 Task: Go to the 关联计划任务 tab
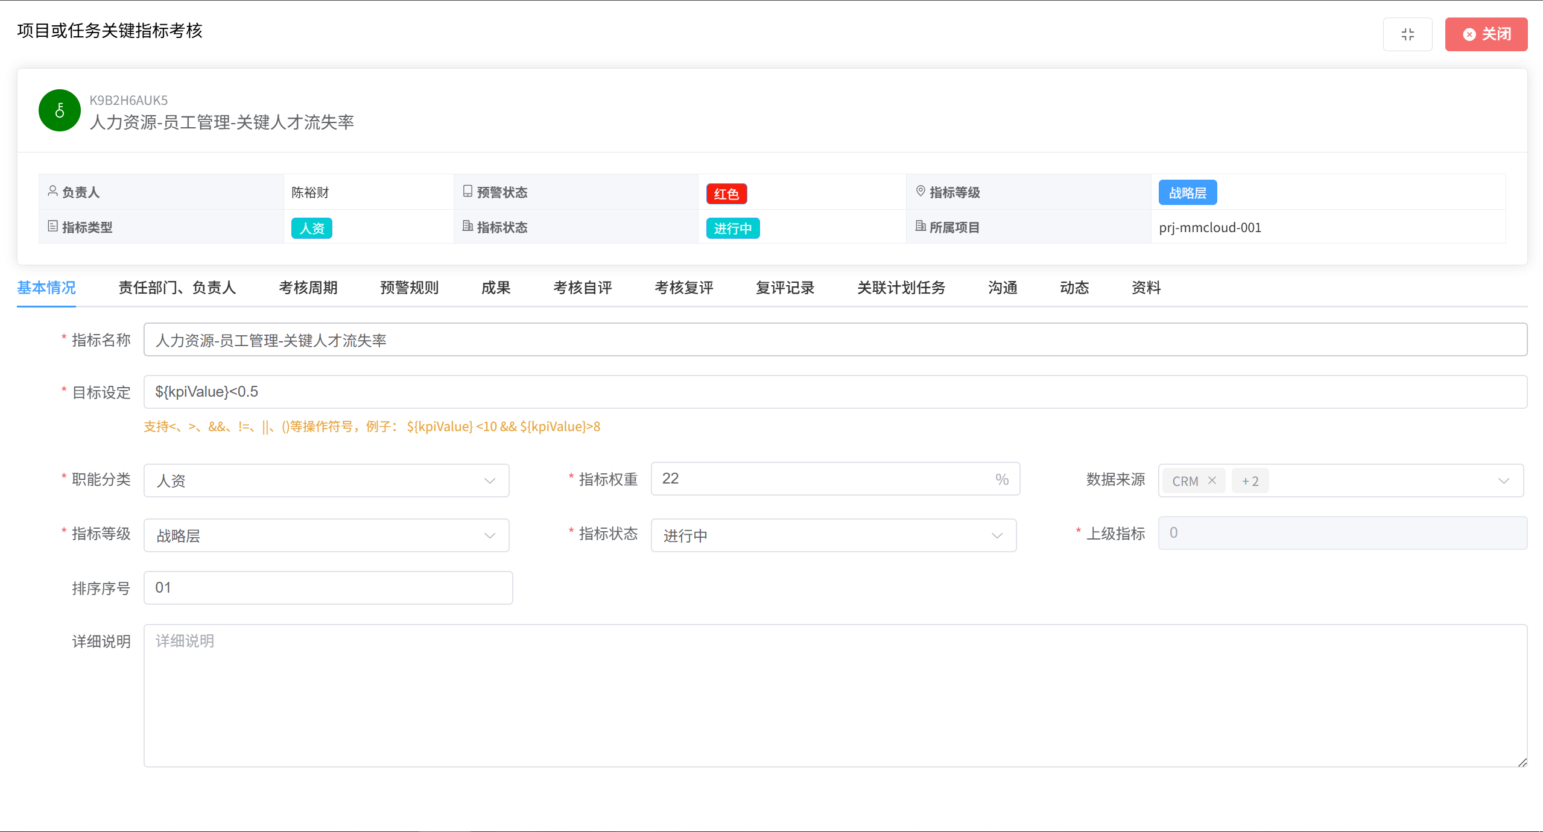(901, 288)
